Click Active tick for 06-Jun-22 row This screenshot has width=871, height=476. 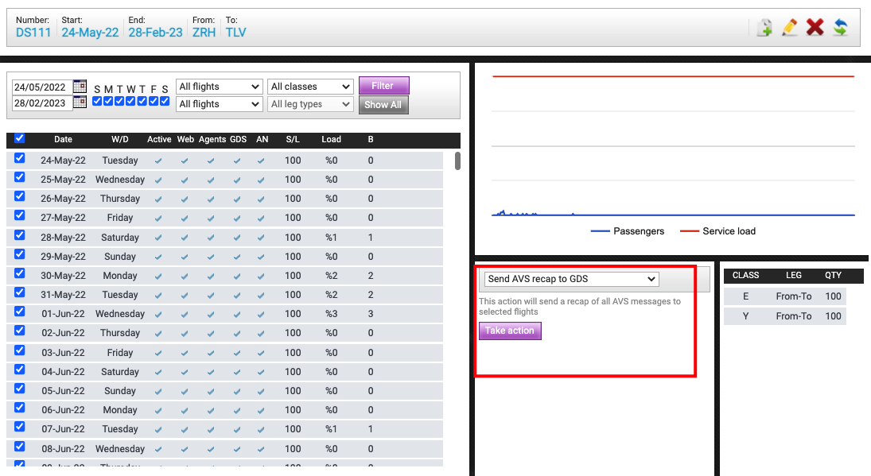(x=158, y=411)
